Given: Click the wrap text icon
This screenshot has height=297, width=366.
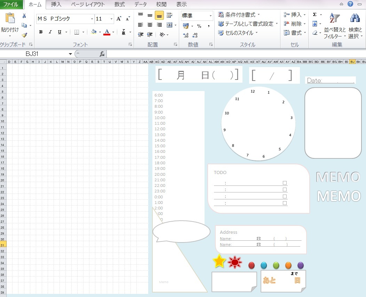Looking at the screenshot, I should click(x=169, y=15).
